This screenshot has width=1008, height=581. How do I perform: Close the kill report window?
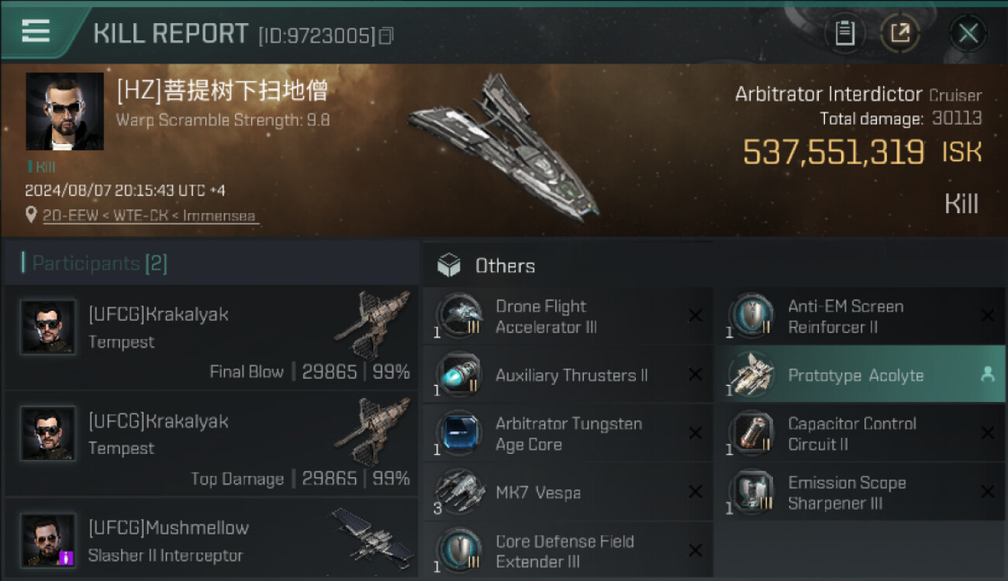[968, 33]
